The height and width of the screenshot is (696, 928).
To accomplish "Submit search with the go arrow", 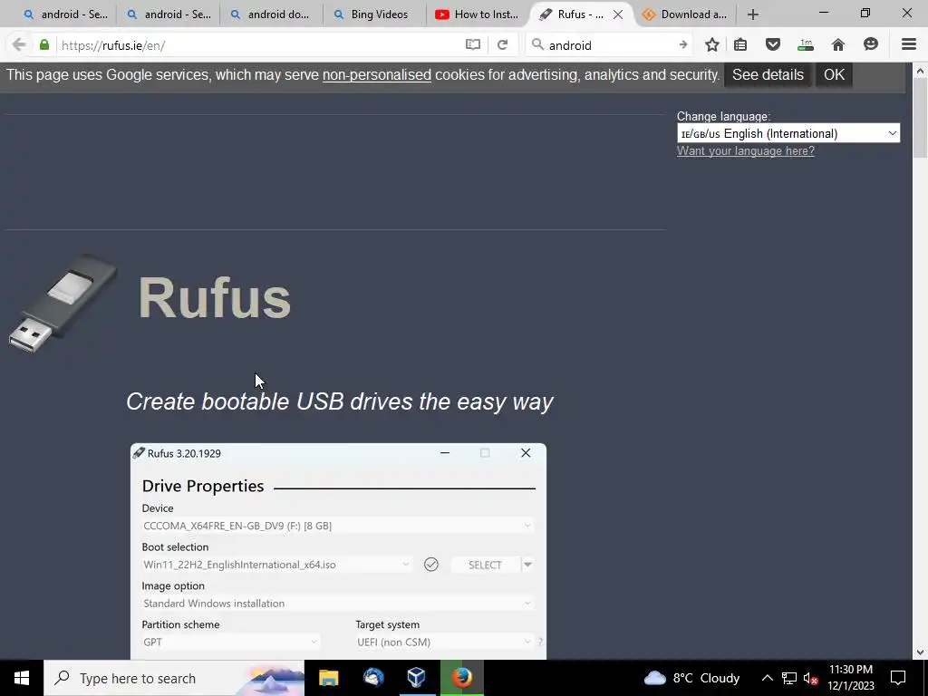I will point(683,45).
